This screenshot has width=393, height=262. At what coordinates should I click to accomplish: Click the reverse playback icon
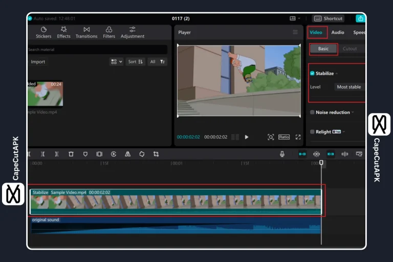114,154
